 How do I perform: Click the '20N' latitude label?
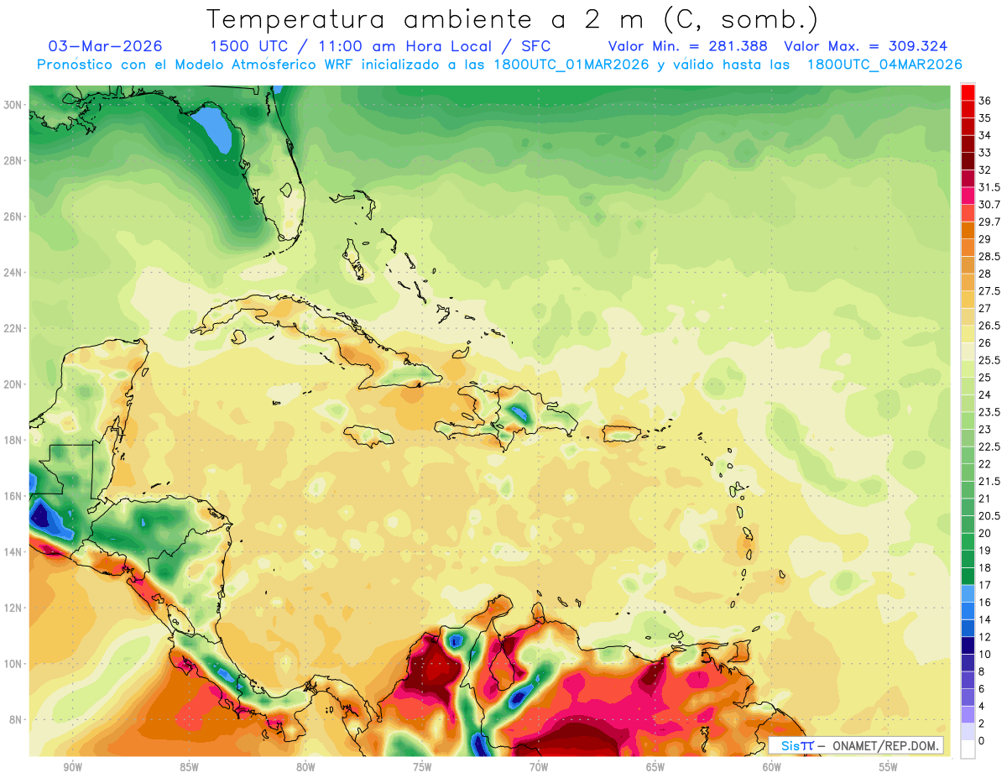(13, 384)
